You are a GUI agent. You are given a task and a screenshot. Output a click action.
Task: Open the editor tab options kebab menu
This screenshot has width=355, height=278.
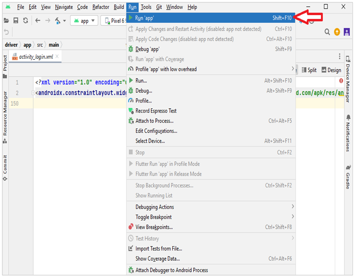tap(339, 56)
